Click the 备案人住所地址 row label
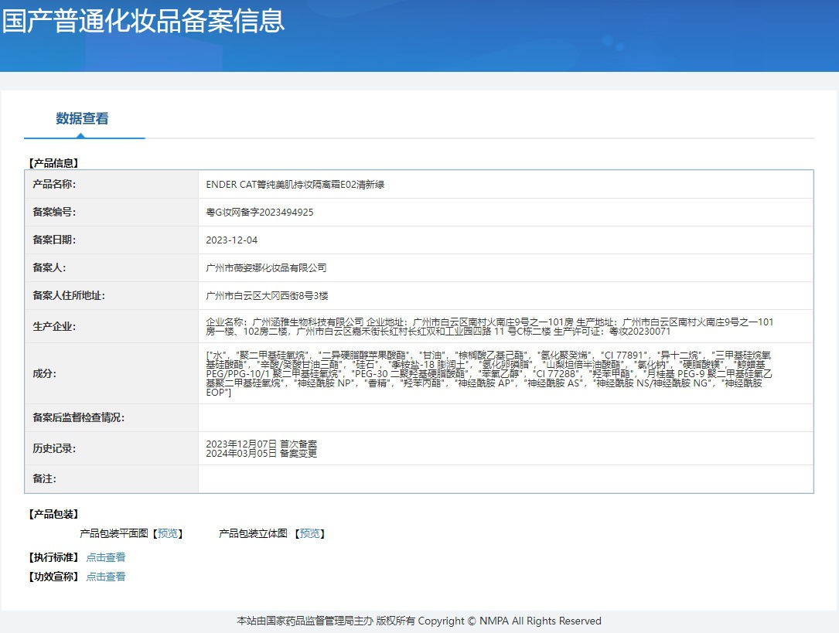Viewport: 839px width, 633px height. click(x=69, y=296)
